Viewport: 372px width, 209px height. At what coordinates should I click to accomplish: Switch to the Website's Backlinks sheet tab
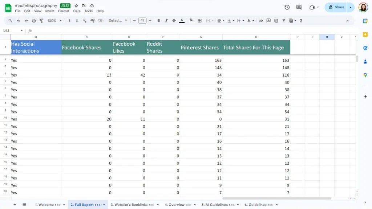(132, 205)
